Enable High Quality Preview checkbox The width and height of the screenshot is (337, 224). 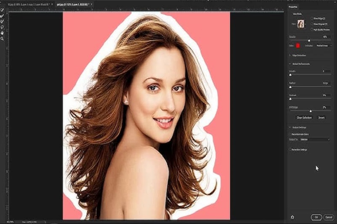[x=312, y=29]
